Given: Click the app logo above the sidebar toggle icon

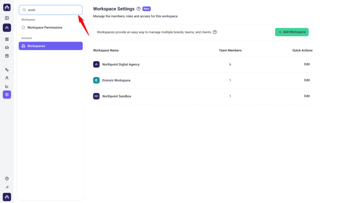Looking at the screenshot, I should click(x=7, y=8).
